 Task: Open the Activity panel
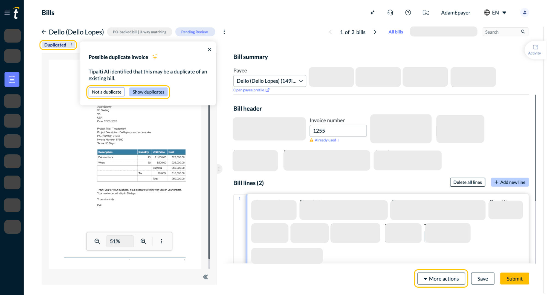coord(534,50)
